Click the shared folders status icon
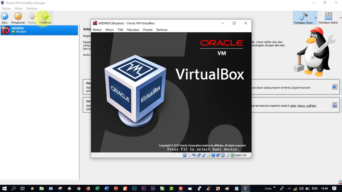Image resolution: width=342 pixels, height=192 pixels. click(x=208, y=155)
